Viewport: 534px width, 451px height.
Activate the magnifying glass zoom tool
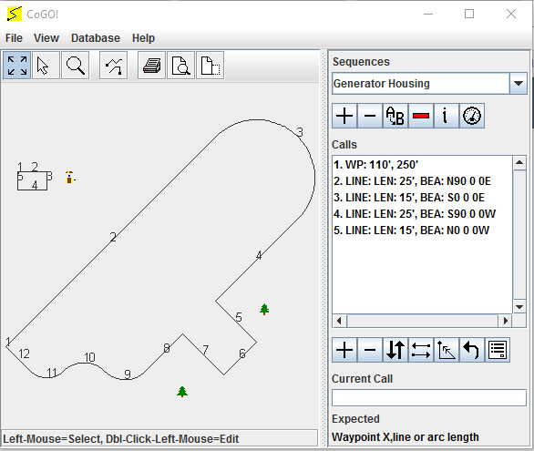(x=76, y=66)
